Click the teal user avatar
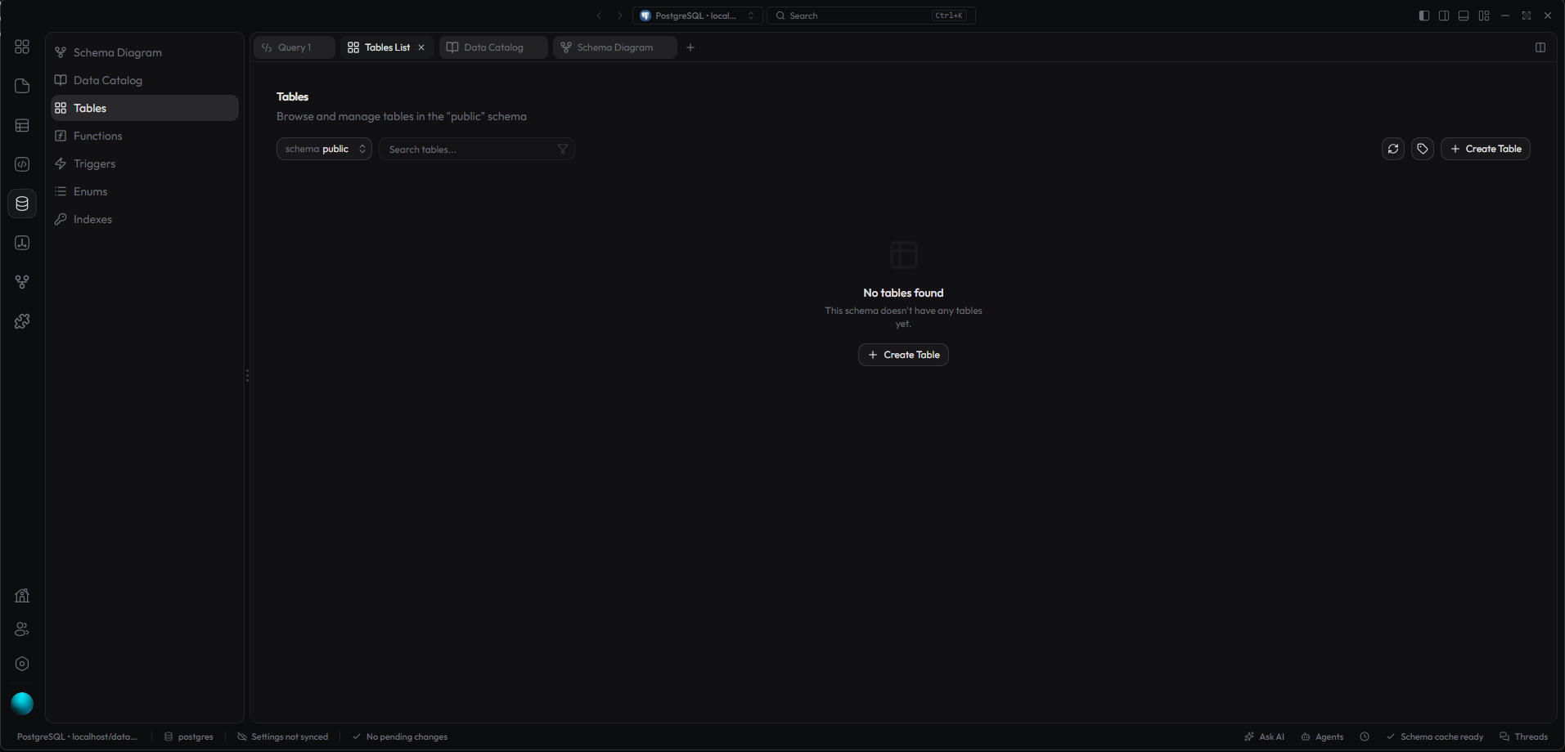This screenshot has height=752, width=1565. [x=22, y=703]
